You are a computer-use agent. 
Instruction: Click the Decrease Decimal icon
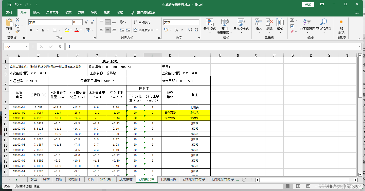[x=196, y=30]
